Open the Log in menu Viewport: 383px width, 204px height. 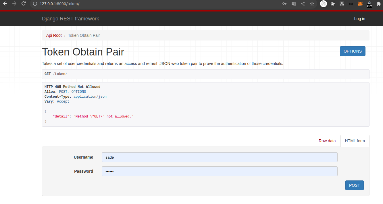[x=359, y=18]
